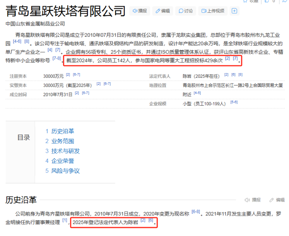The width and height of the screenshot is (289, 236).
Task: Click the 编辑 pencil in 历史沿革 header
Action: point(277,200)
